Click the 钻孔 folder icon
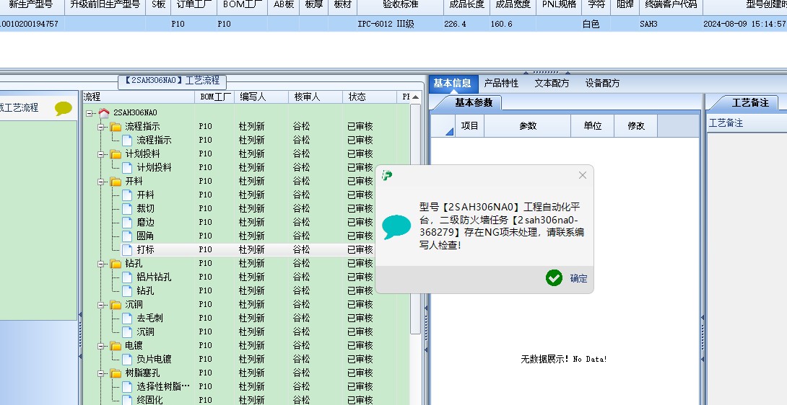Image resolution: width=787 pixels, height=405 pixels. 116,263
